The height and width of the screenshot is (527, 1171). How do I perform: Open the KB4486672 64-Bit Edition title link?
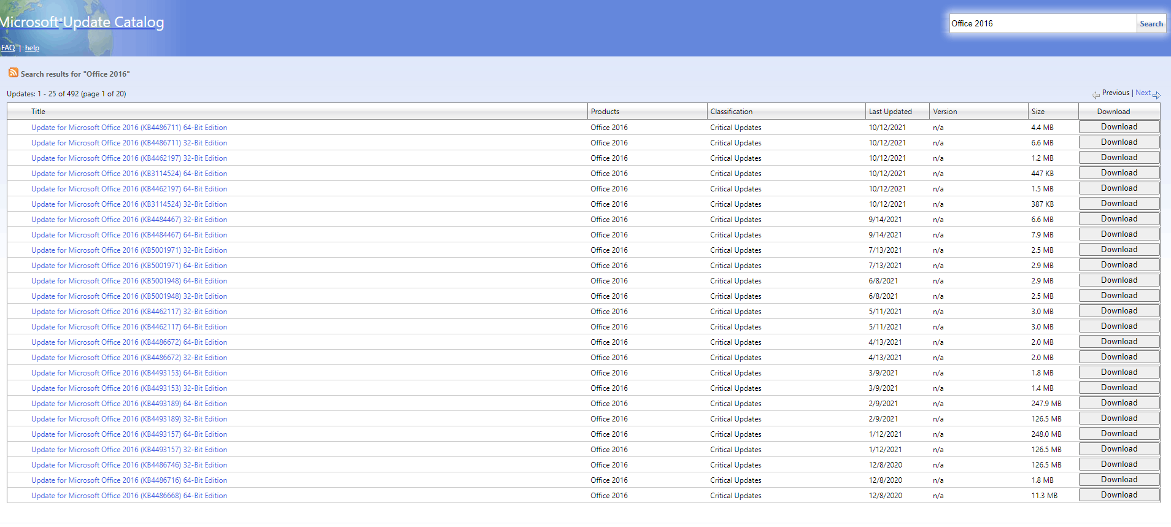pos(129,342)
